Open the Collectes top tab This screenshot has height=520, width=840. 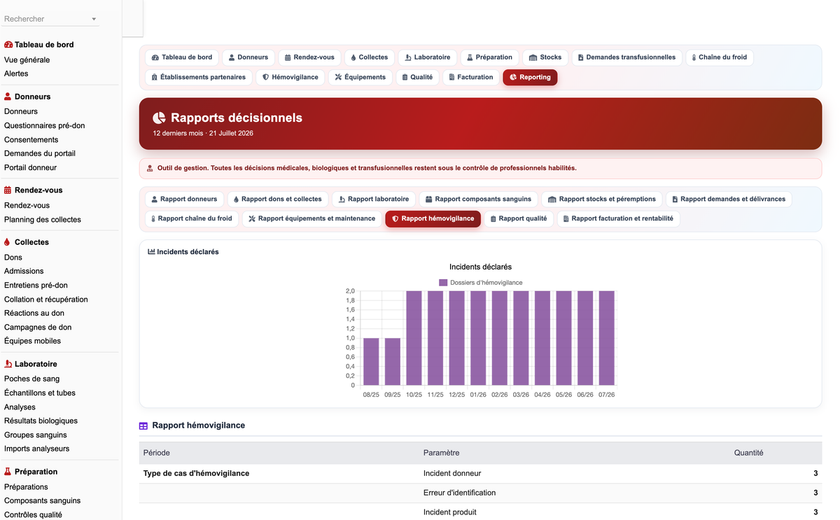[x=370, y=57]
